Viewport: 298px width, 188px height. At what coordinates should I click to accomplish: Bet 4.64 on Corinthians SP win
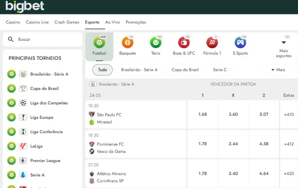264,174
